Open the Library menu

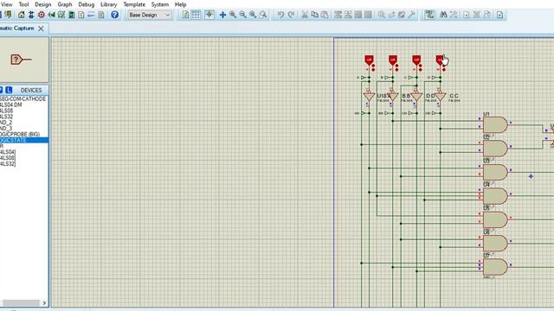tap(108, 4)
